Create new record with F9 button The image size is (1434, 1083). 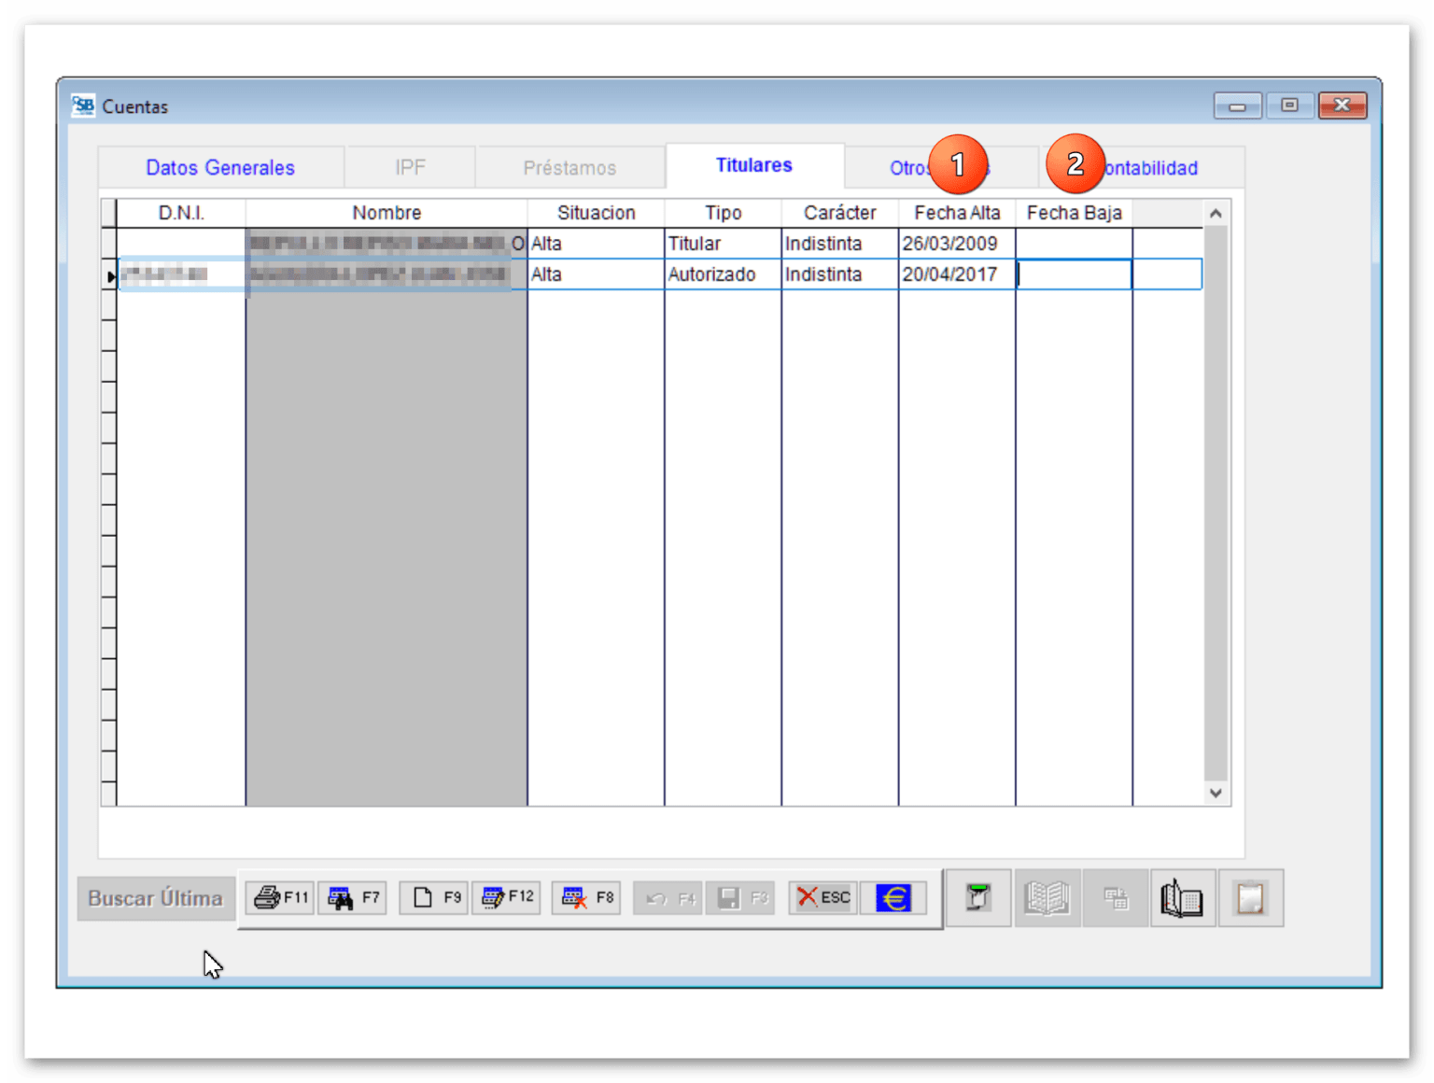point(435,898)
